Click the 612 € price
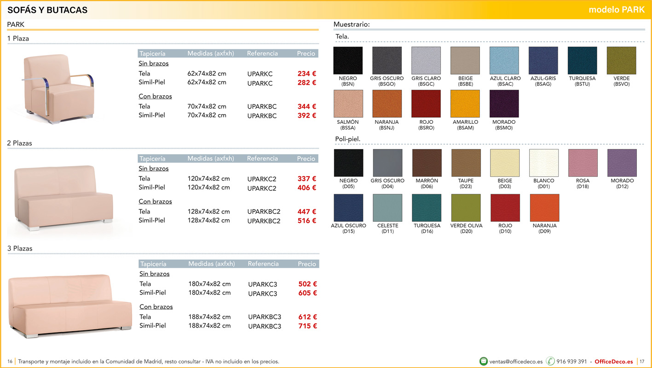The image size is (652, 368). click(308, 317)
